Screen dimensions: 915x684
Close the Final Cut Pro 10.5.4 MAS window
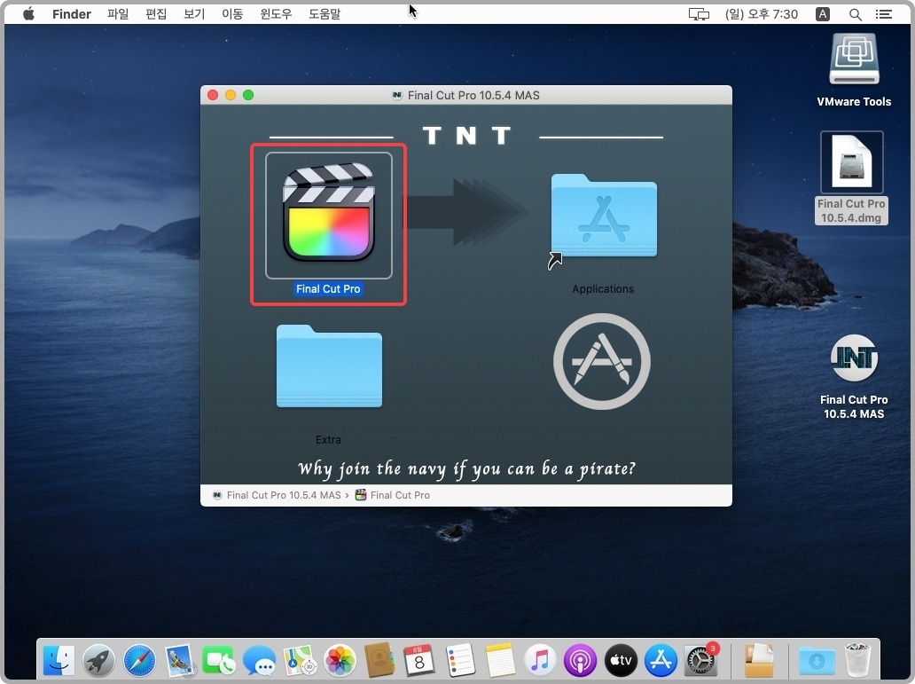[x=213, y=95]
